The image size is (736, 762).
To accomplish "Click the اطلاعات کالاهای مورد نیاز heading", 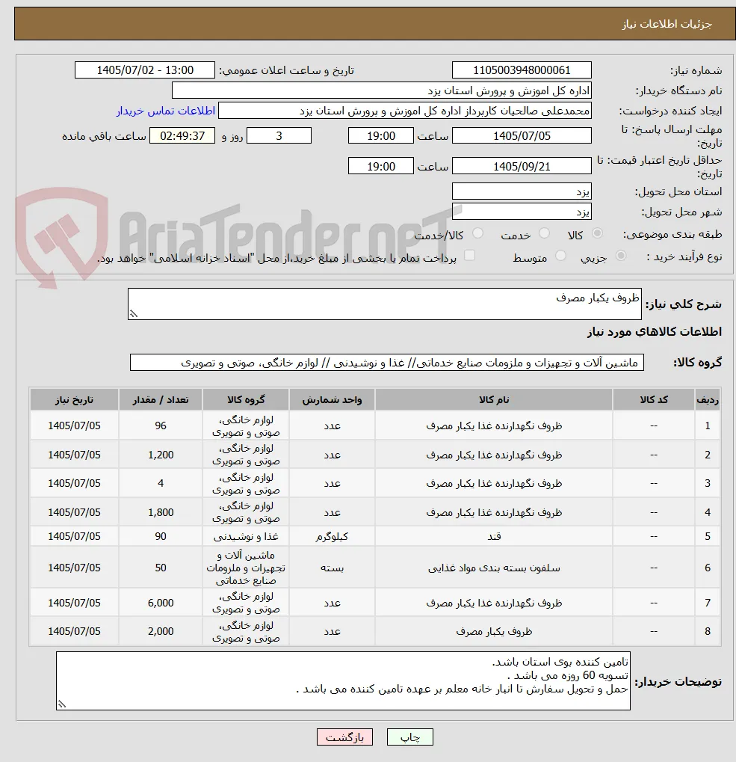I will [654, 331].
